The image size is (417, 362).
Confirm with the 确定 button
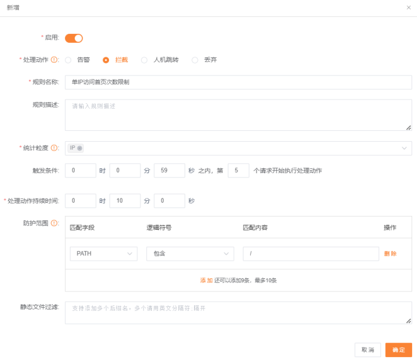[399, 350]
